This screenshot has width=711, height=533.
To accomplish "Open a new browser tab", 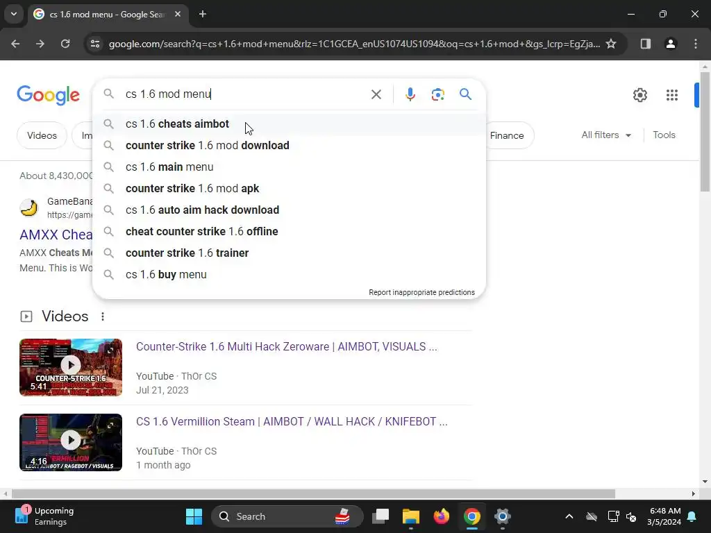I will click(x=203, y=14).
